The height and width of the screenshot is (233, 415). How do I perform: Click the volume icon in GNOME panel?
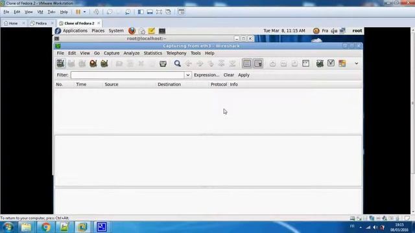point(334,31)
